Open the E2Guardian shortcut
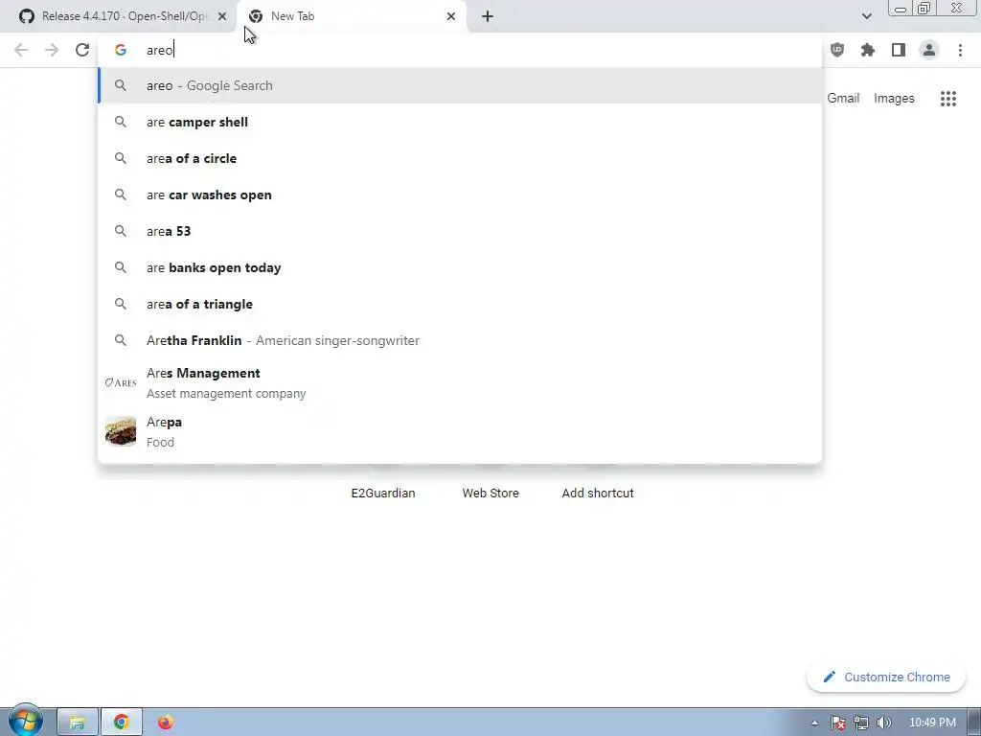This screenshot has height=736, width=981. point(383,494)
